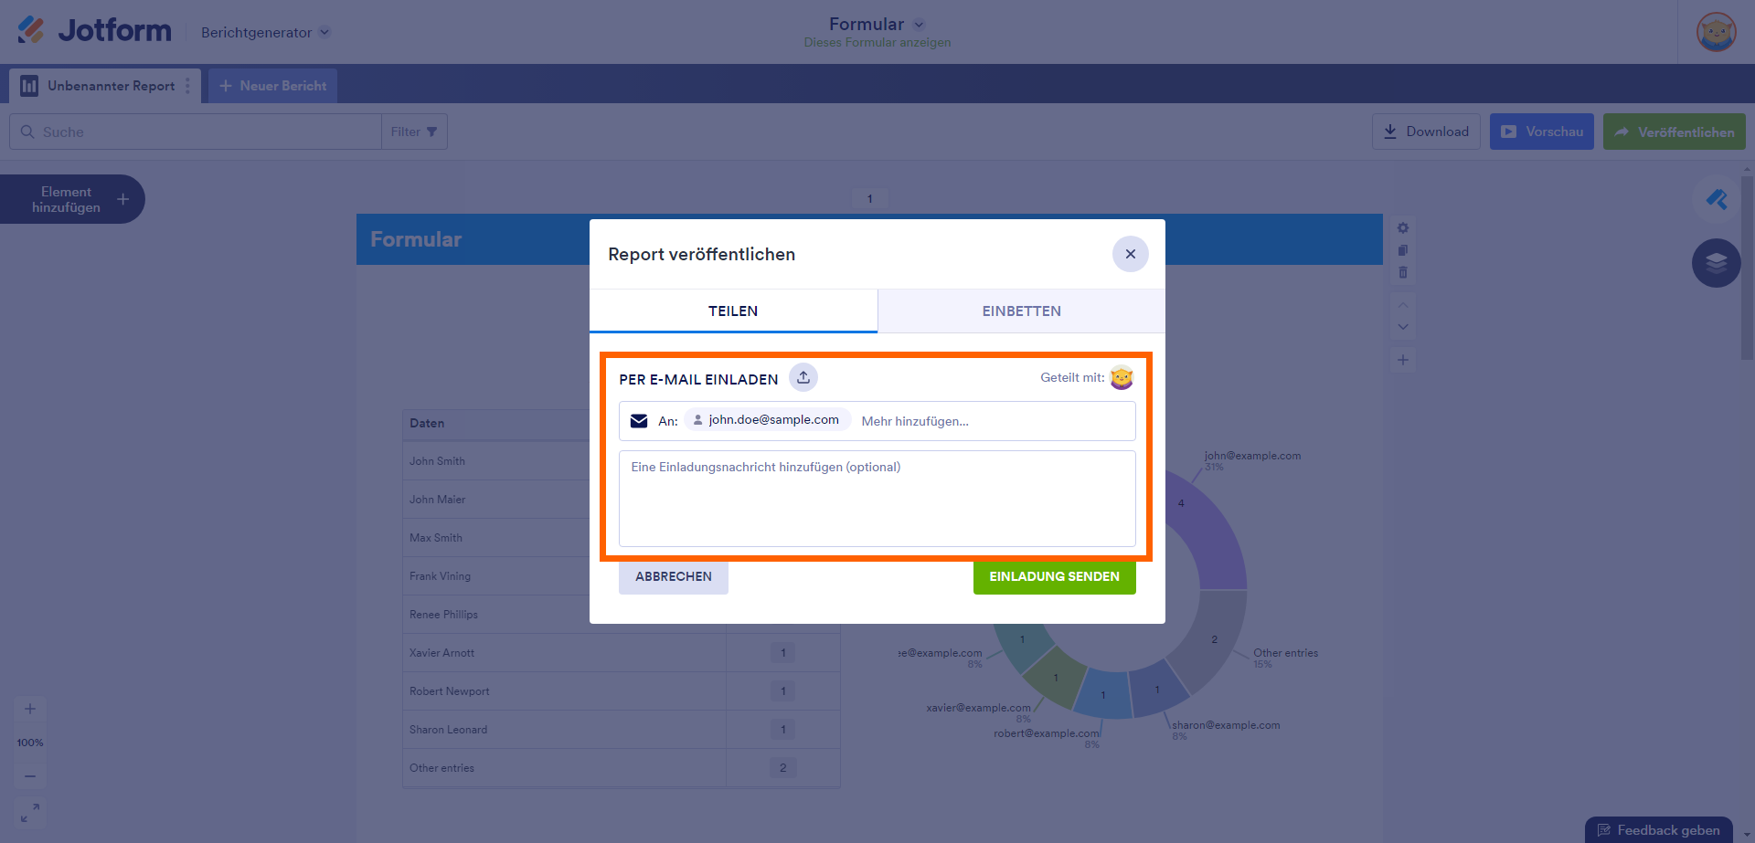Open the Filter dropdown

tap(414, 132)
